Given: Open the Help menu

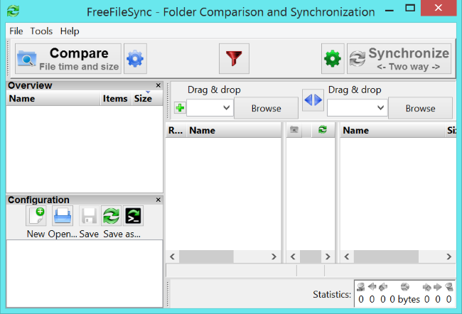Looking at the screenshot, I should tap(70, 31).
